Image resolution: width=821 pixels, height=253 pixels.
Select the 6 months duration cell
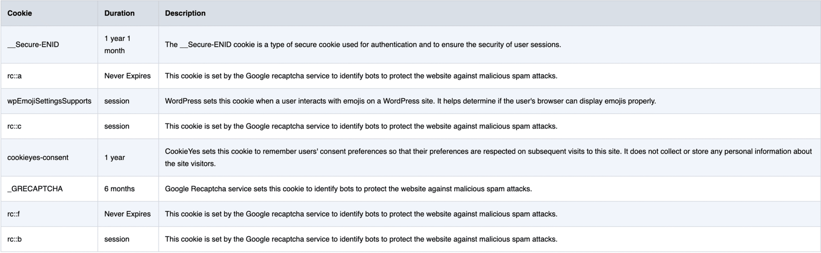tap(120, 189)
